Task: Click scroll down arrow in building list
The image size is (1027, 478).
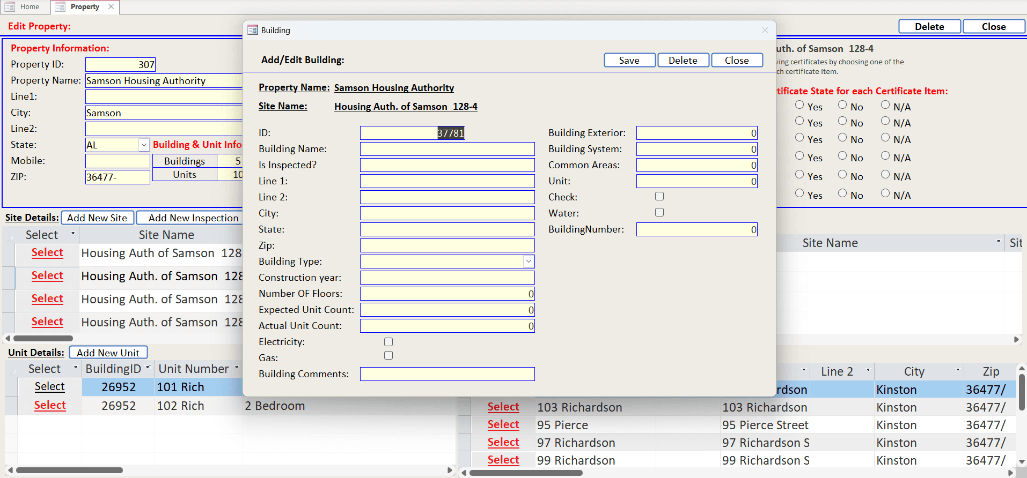Action: (1022, 461)
